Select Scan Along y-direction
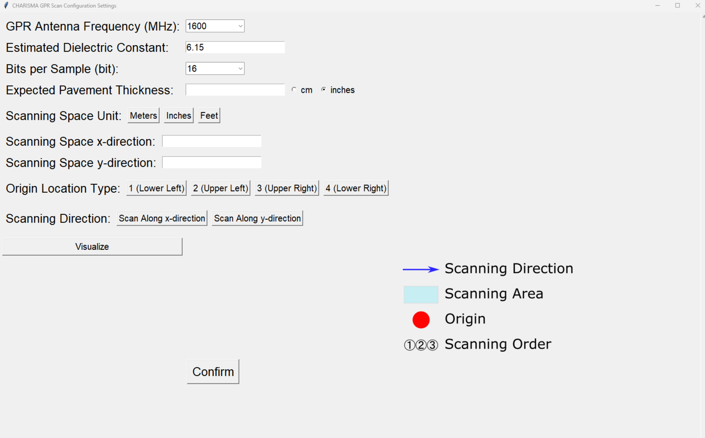The image size is (705, 438). pyautogui.click(x=257, y=218)
